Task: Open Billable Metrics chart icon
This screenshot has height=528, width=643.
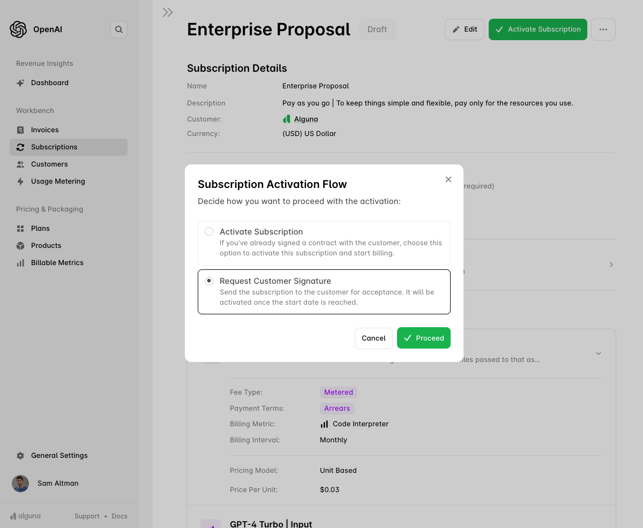Action: 20,262
